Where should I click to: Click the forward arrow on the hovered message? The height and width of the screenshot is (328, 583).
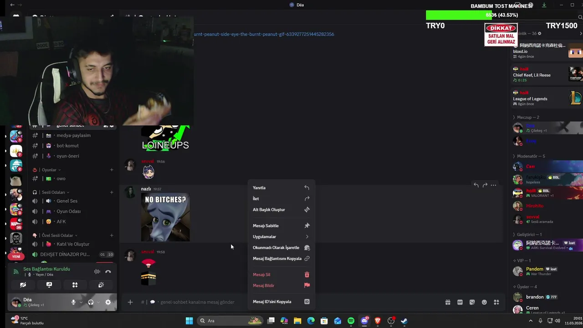coord(485,185)
